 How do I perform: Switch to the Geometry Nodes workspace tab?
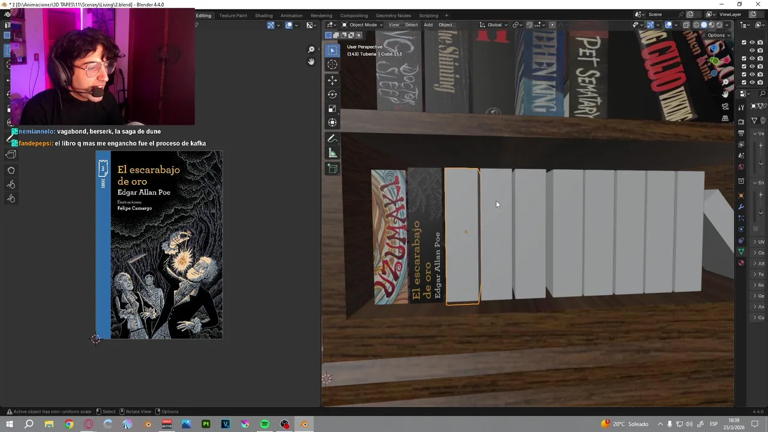[x=393, y=16]
